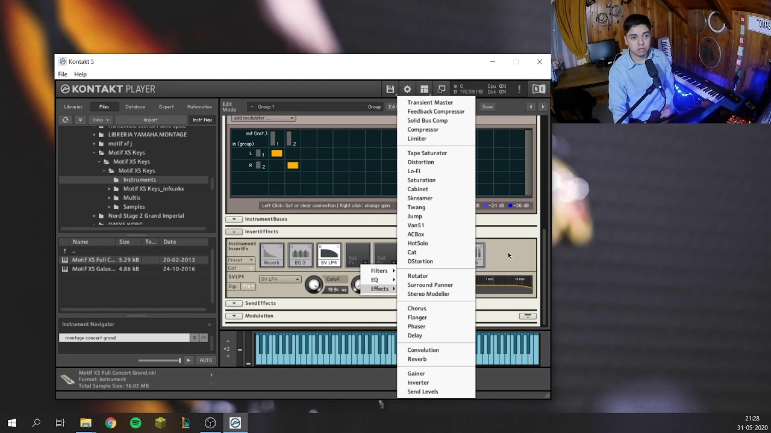
Task: Click the preview play button
Action: (x=189, y=360)
